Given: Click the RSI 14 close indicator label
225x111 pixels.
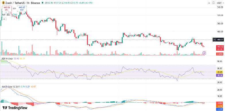Looking at the screenshot, I should (7, 59).
